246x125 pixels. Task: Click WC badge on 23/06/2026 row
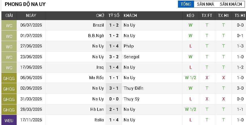pyautogui.click(x=9, y=57)
